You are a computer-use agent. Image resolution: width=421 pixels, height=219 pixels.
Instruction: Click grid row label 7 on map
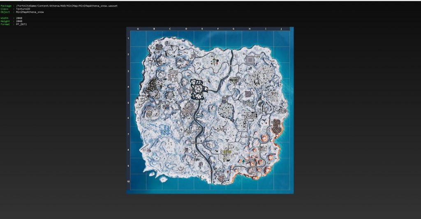[128, 135]
